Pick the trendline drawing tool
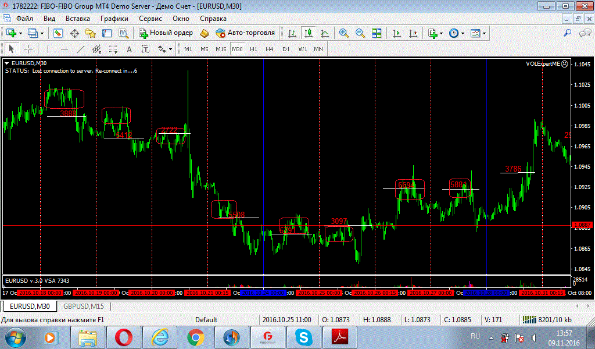595x349 pixels. click(x=81, y=49)
